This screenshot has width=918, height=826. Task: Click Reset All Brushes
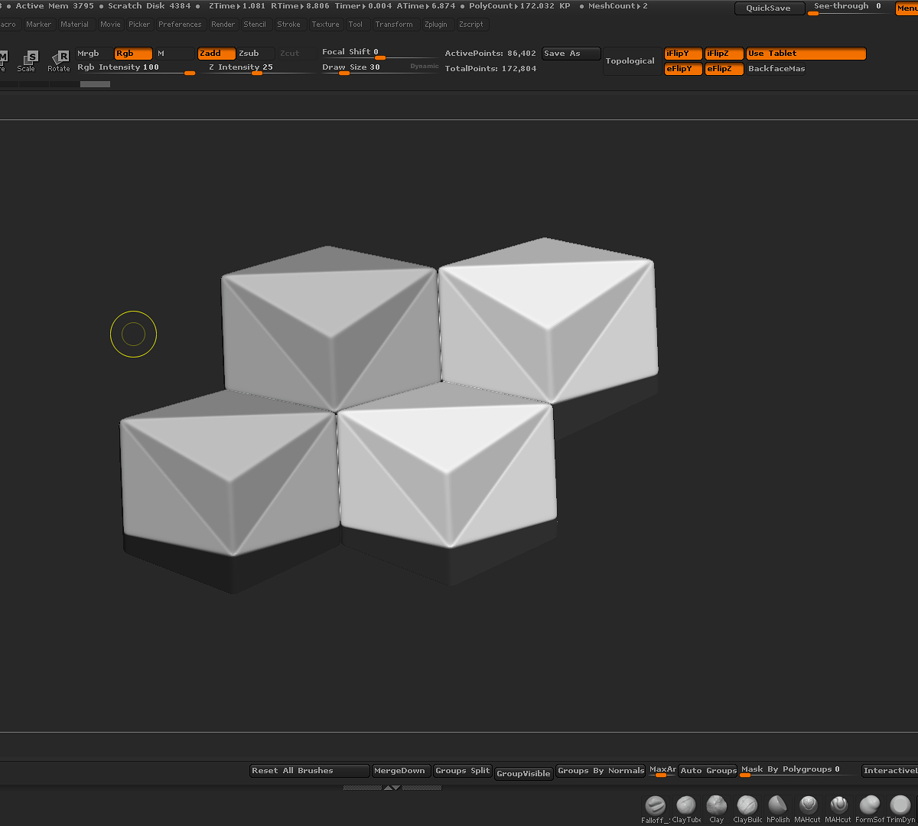coord(310,771)
